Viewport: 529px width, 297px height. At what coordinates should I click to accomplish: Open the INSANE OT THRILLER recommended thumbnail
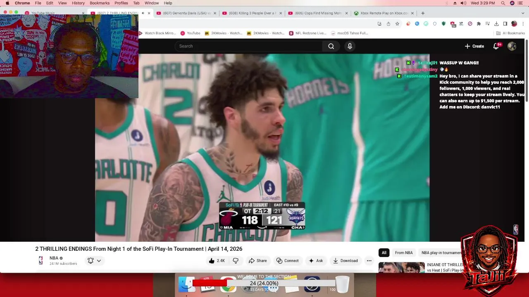coord(401,268)
